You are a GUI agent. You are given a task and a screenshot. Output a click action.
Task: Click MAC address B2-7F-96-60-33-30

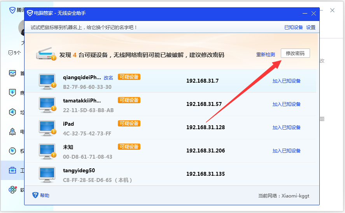click(87, 87)
